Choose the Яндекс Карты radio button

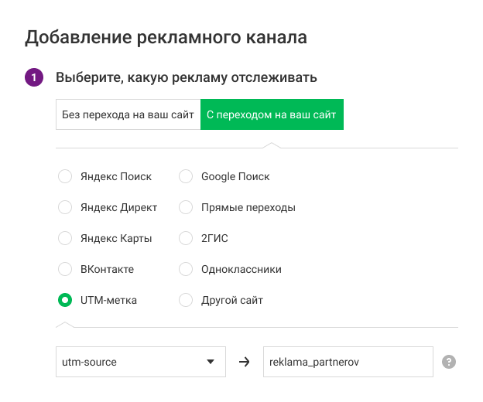coord(66,238)
